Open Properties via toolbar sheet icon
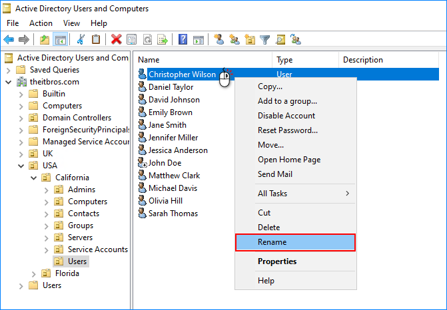Viewport: 447px width, 310px height. pos(132,39)
